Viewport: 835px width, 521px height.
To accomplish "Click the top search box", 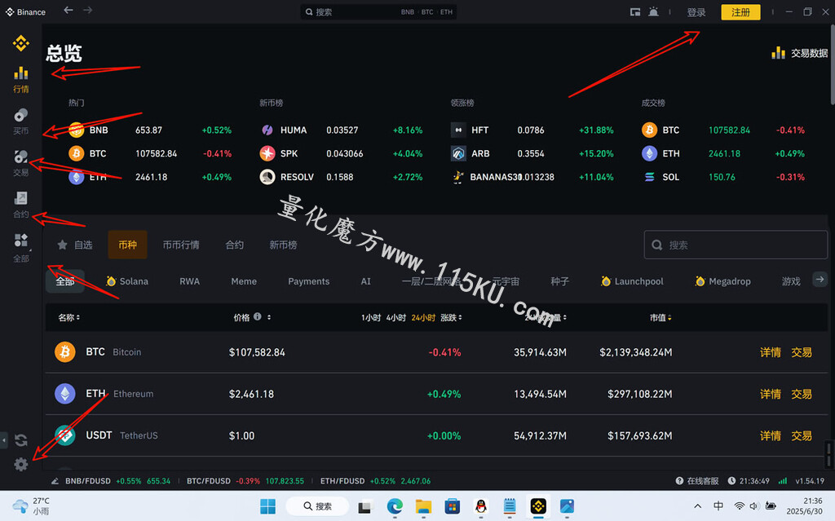I will click(378, 11).
